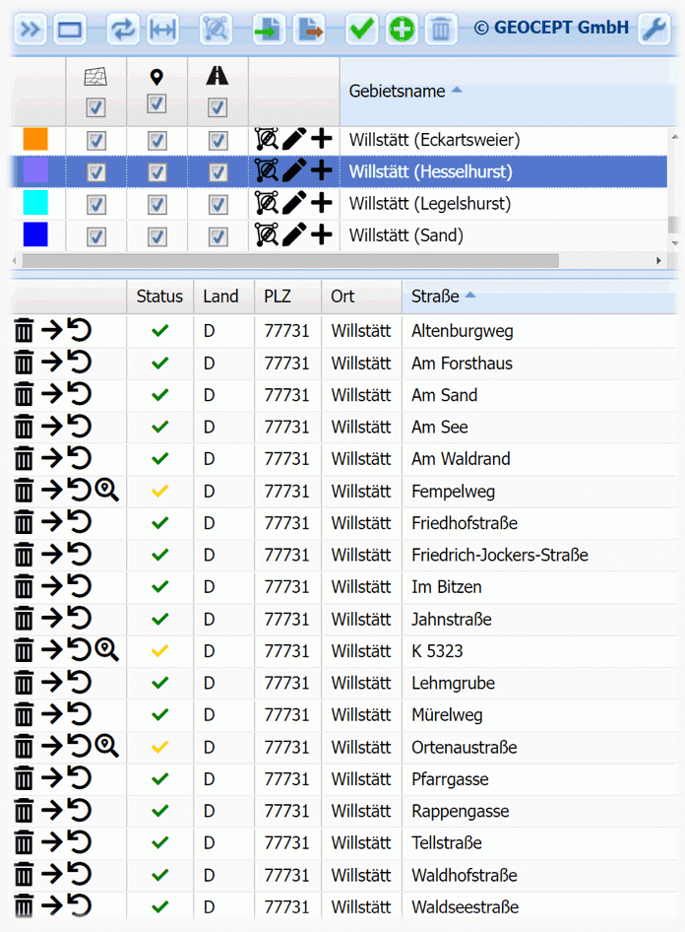
Task: Toggle the road column checkbox for Willstätt (Sand)
Action: [x=218, y=236]
